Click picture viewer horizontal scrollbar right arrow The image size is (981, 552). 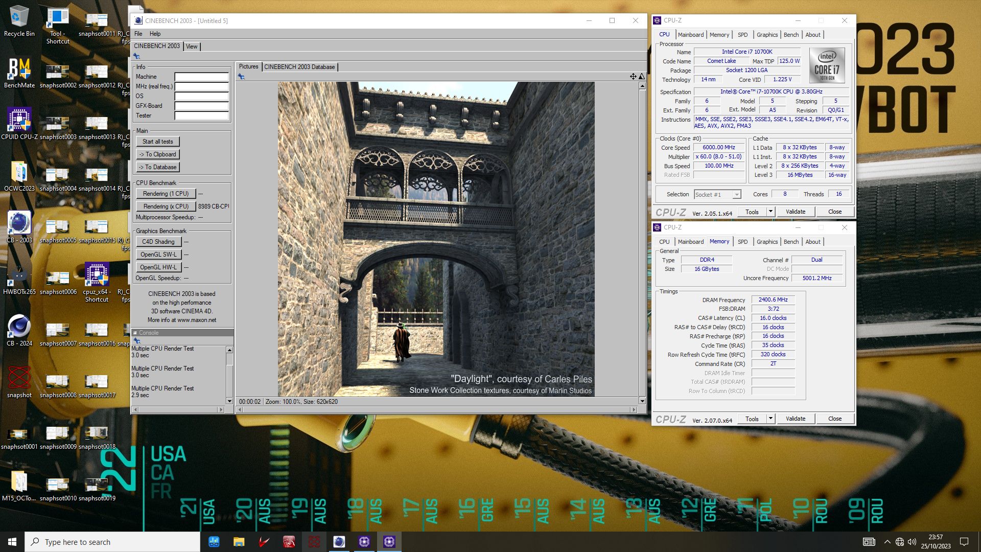(634, 409)
